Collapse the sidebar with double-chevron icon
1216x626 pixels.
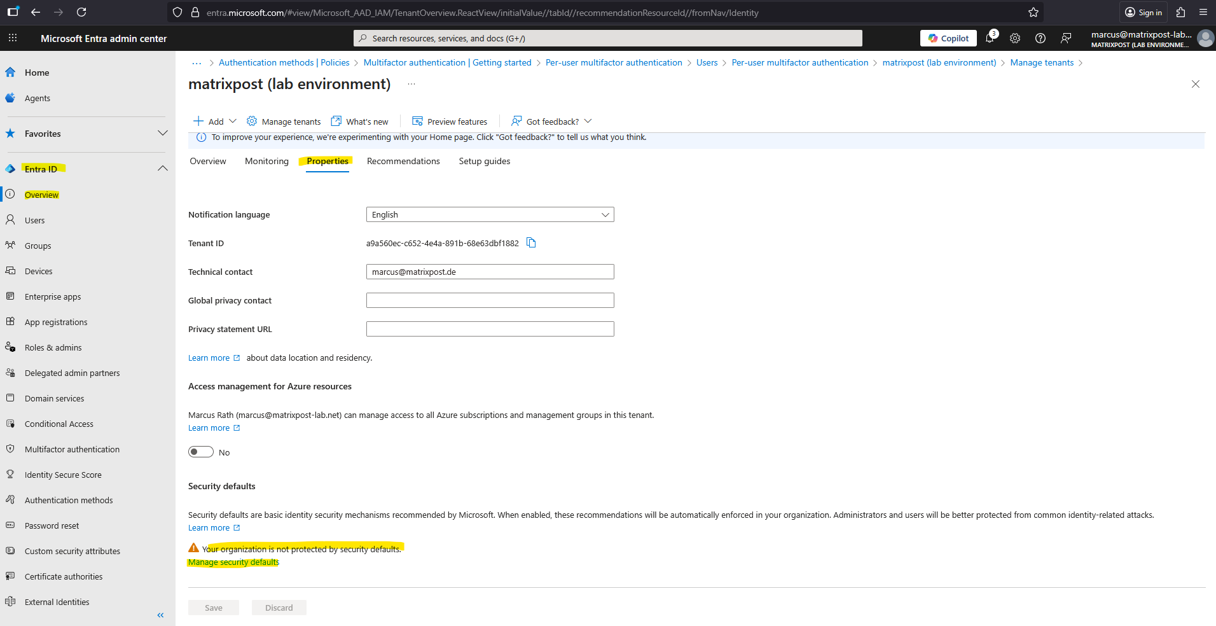click(x=160, y=615)
